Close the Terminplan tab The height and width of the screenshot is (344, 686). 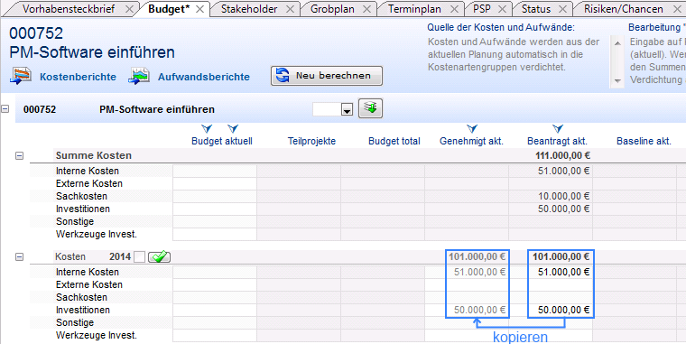pyautogui.click(x=455, y=9)
